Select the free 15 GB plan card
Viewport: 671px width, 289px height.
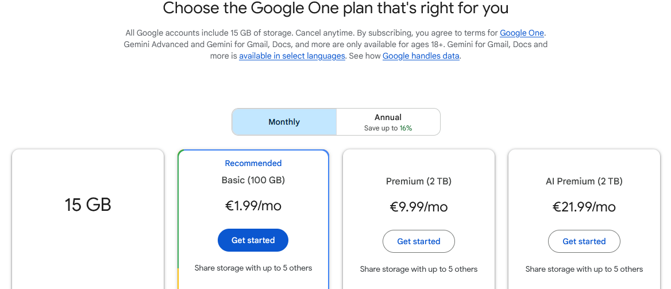(x=88, y=205)
